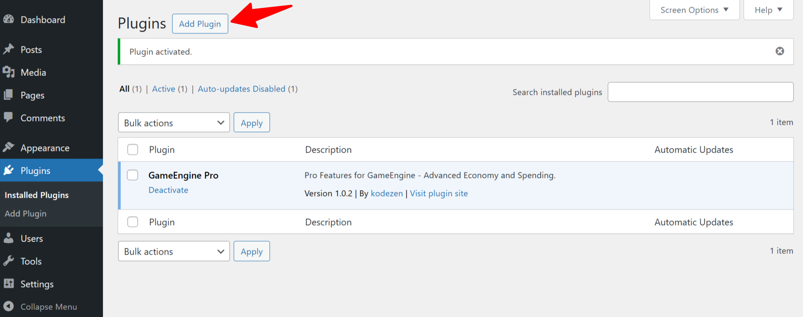Check the GameEngine Pro plugin checkbox
Viewport: 803px width, 317px height.
[133, 175]
